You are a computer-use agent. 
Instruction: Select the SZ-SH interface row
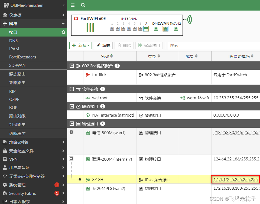[164, 179]
